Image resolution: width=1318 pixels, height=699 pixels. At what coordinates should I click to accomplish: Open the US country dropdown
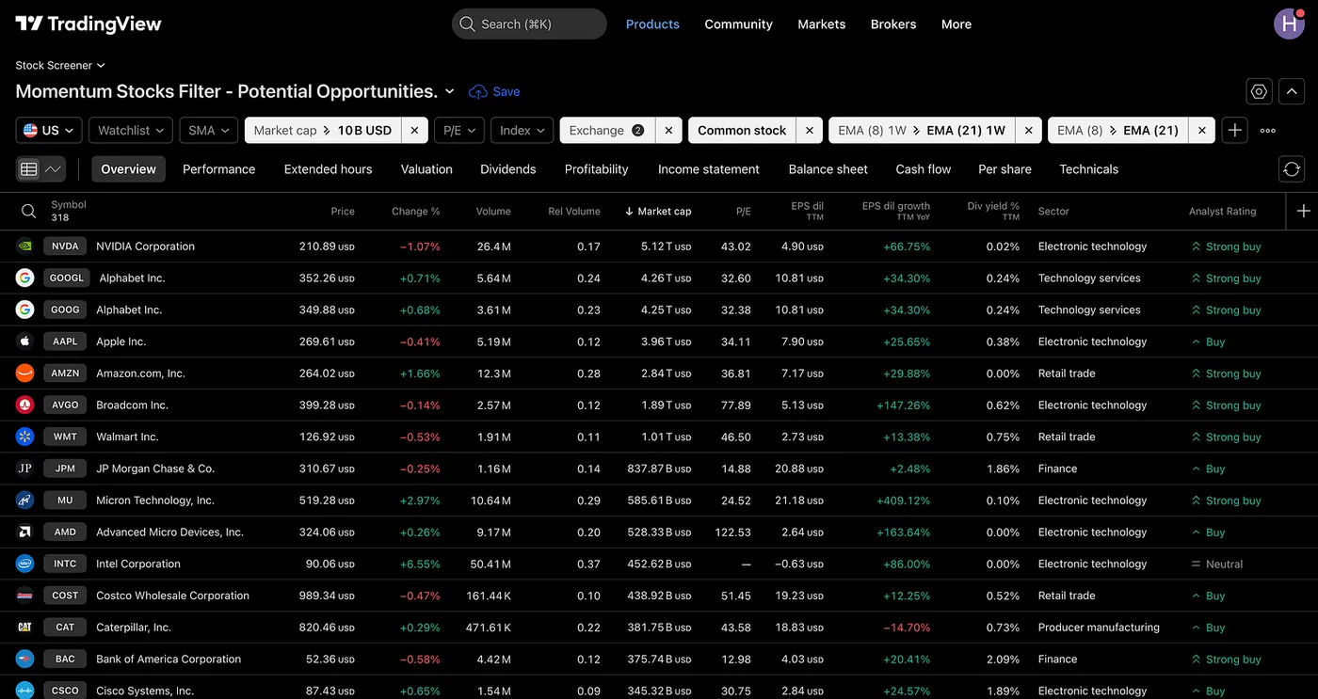(49, 131)
